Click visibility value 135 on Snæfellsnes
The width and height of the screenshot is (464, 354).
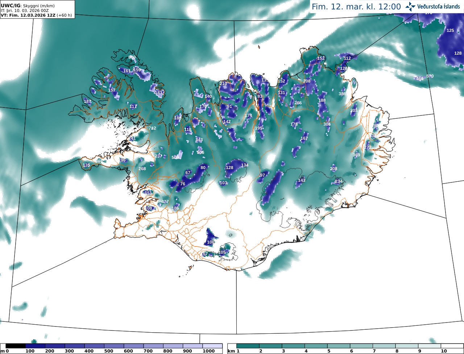[x=86, y=165]
